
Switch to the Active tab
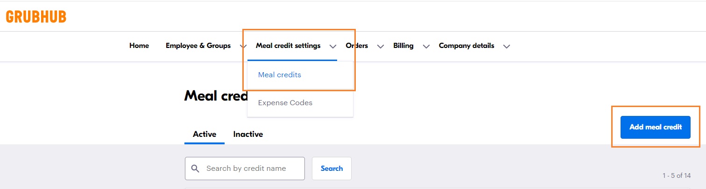(x=205, y=134)
